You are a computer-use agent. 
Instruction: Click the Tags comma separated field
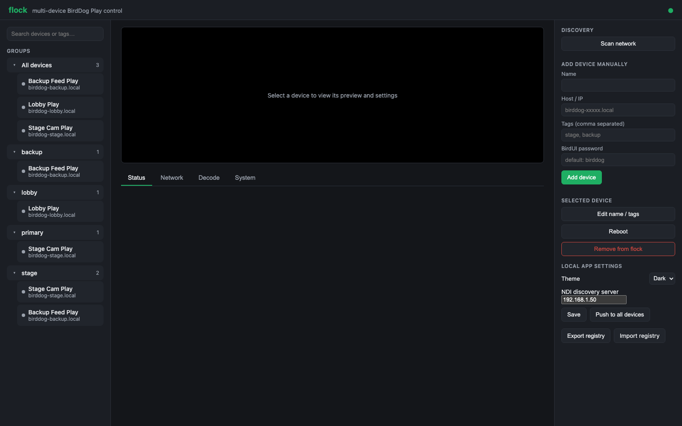tap(618, 135)
